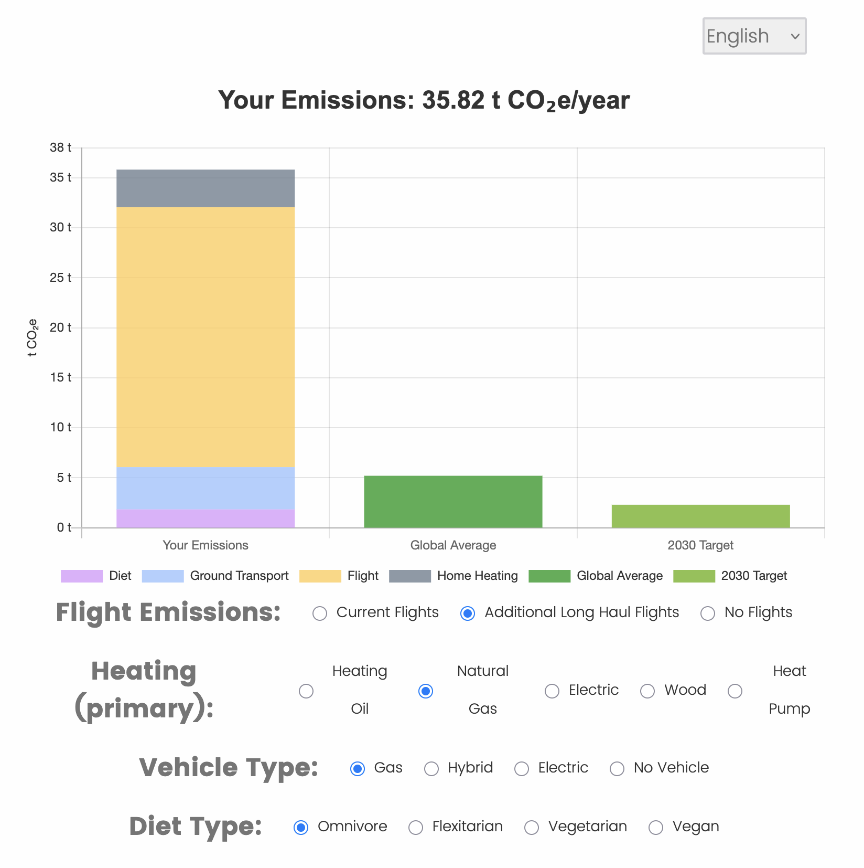Select the Current Flights option

(320, 613)
